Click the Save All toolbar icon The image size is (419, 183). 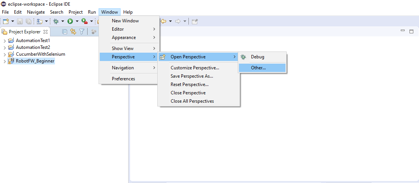(x=28, y=21)
